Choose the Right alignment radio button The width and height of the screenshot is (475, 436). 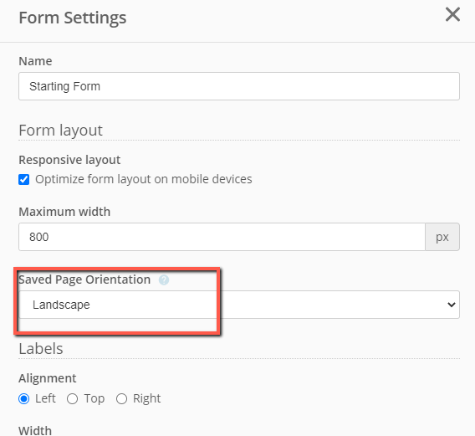pos(121,398)
